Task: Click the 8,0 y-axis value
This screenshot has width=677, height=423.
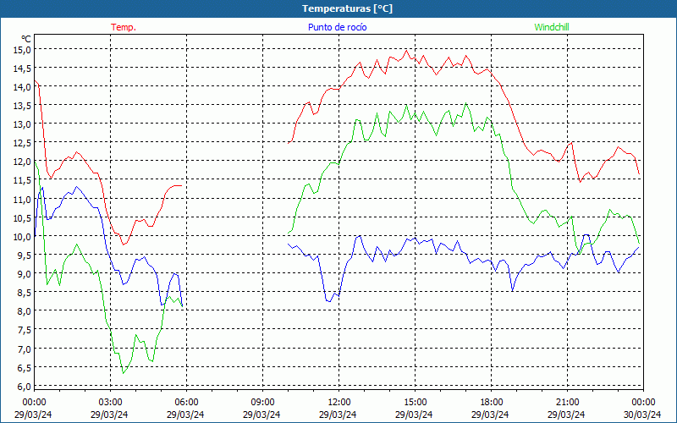Action: coord(25,311)
